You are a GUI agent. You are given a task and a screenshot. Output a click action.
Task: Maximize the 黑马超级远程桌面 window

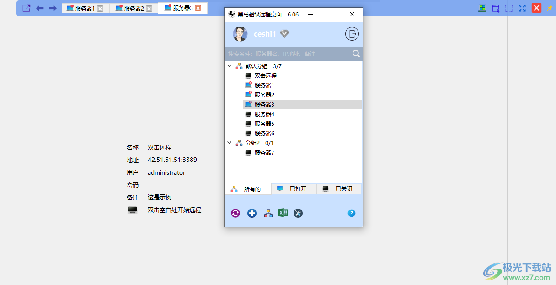click(331, 14)
